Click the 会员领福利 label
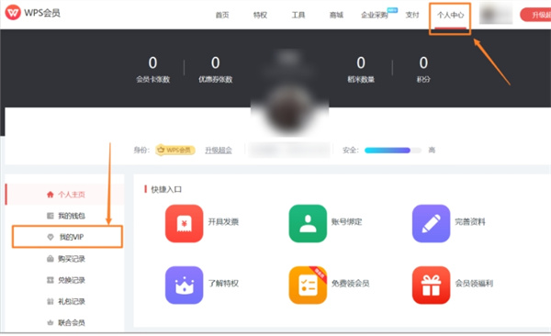551x336 pixels. tap(474, 284)
